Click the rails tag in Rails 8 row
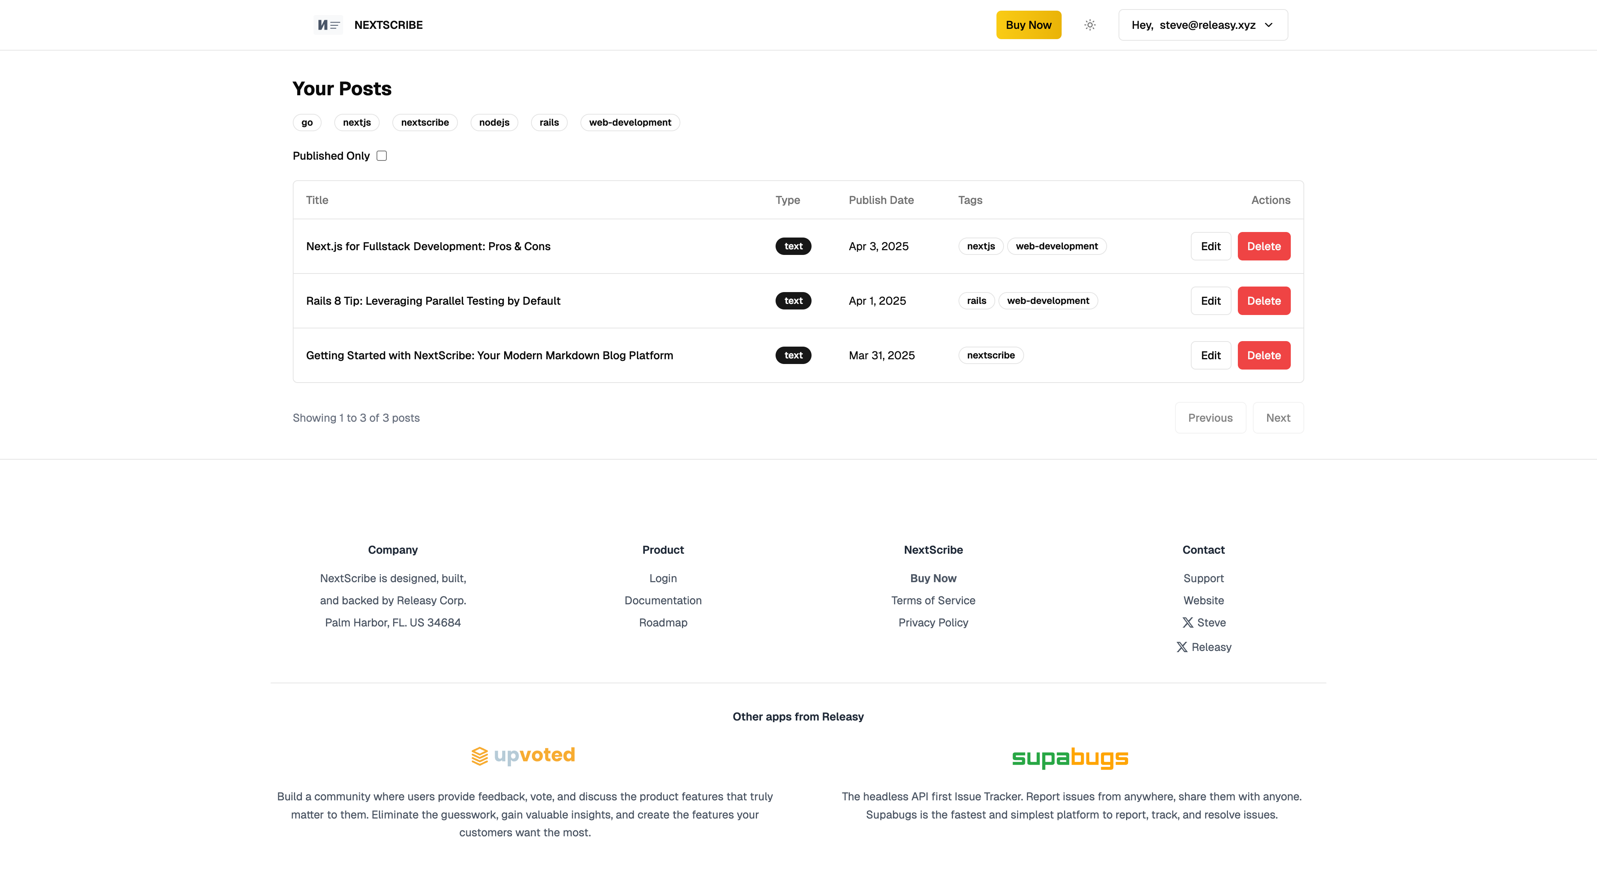 976,301
